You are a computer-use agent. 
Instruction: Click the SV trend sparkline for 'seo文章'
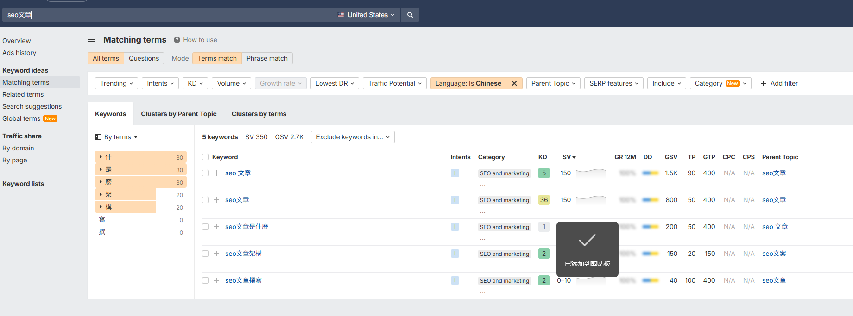pos(591,199)
